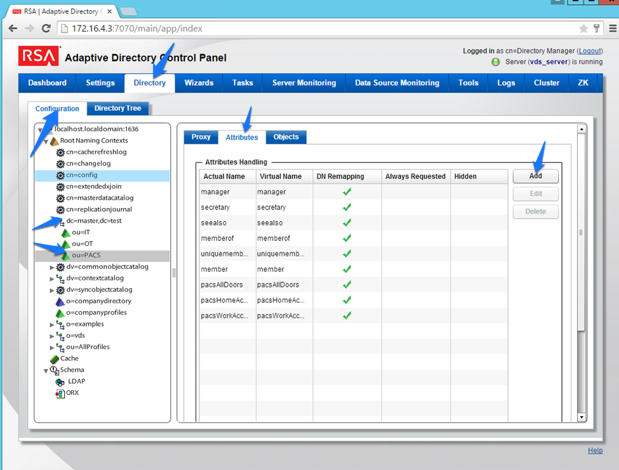The width and height of the screenshot is (619, 470).
Task: Select the pacsAllDoors attribute row
Action: click(354, 285)
